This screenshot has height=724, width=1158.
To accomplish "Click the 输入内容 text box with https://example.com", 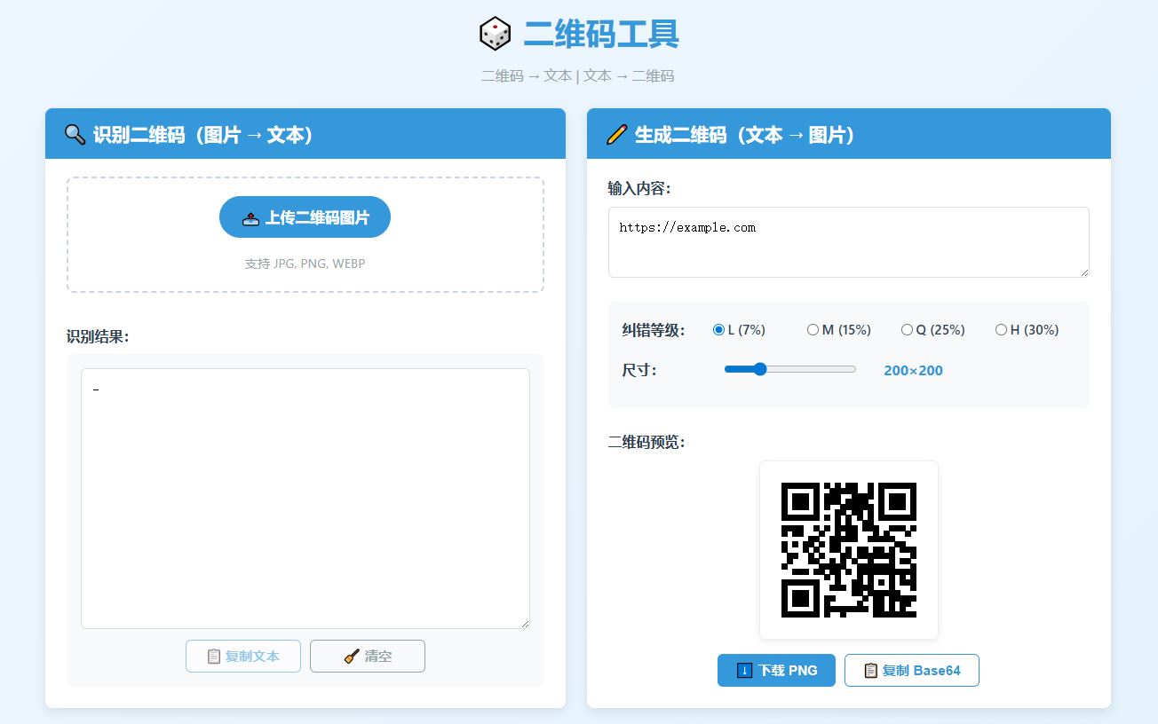I will coord(849,242).
